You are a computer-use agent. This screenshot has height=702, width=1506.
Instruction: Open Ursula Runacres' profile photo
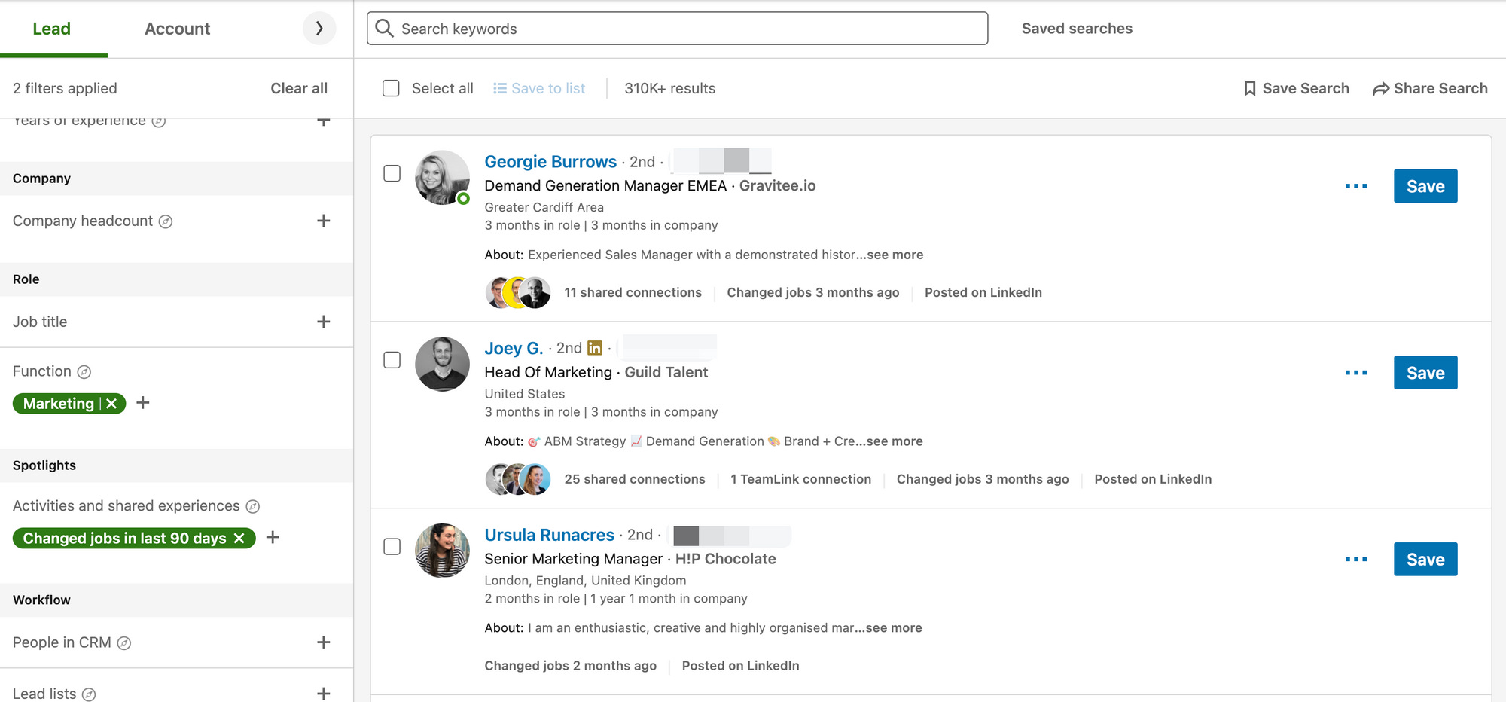pyautogui.click(x=442, y=551)
